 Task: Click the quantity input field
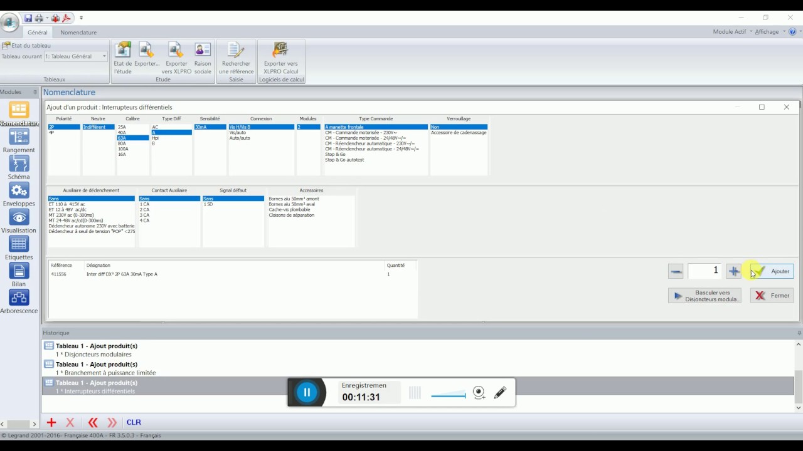(x=705, y=271)
